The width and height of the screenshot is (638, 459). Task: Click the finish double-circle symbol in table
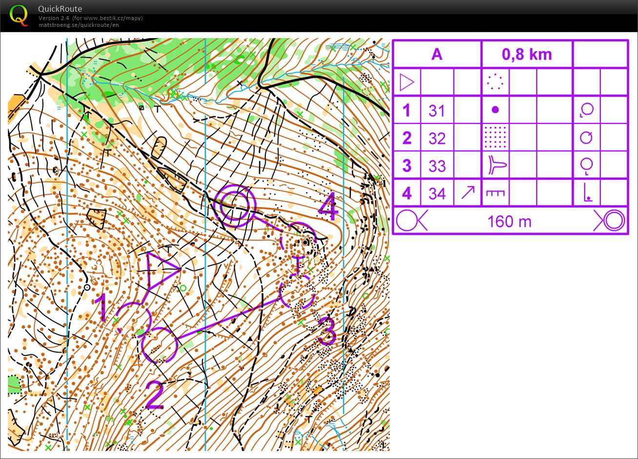coord(610,221)
